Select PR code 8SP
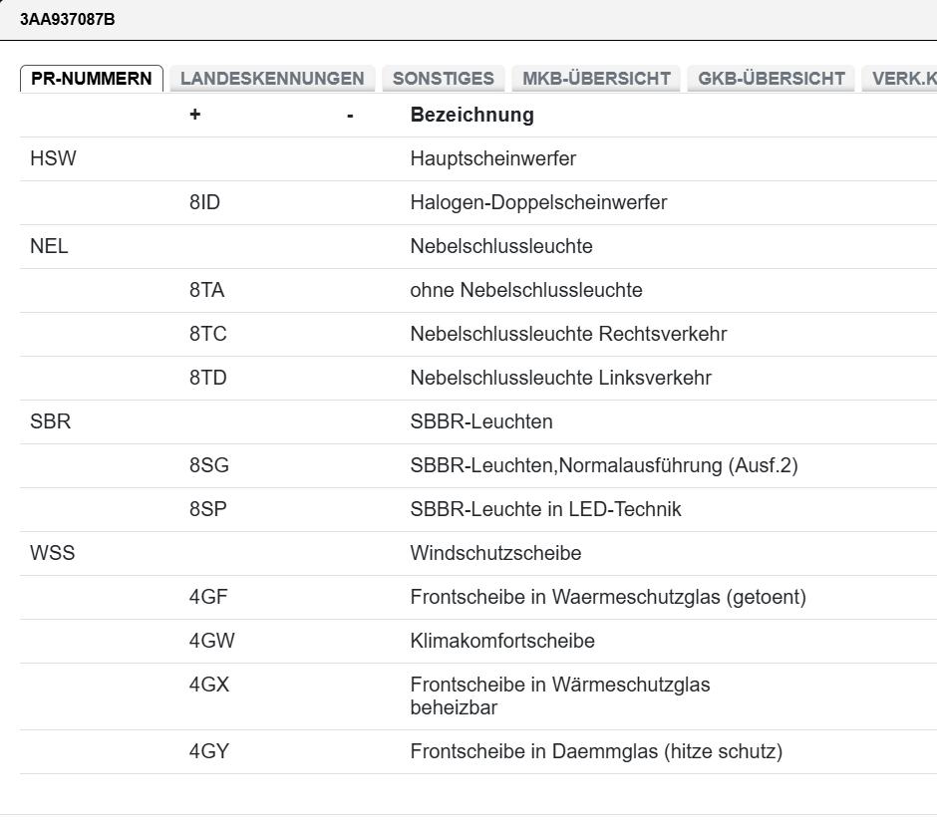This screenshot has height=827, width=937. [x=207, y=510]
